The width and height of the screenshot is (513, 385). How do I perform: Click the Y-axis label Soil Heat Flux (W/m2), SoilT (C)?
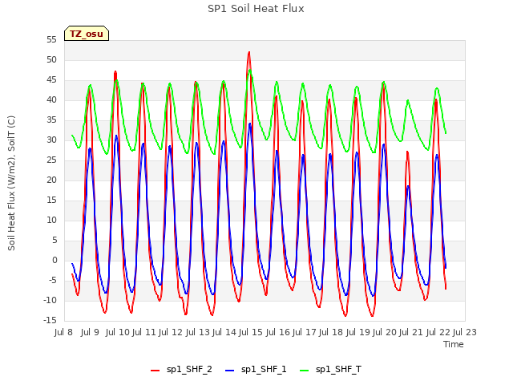[x=11, y=183]
